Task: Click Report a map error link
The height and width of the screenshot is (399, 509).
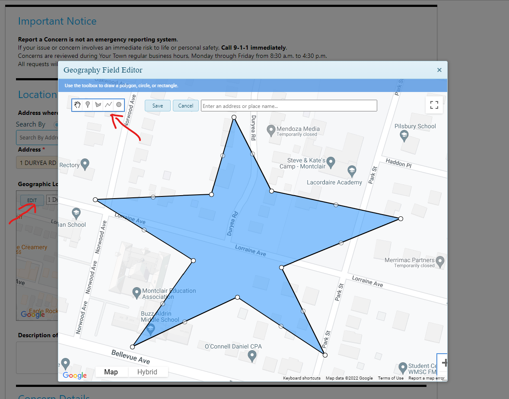Action: pos(426,378)
